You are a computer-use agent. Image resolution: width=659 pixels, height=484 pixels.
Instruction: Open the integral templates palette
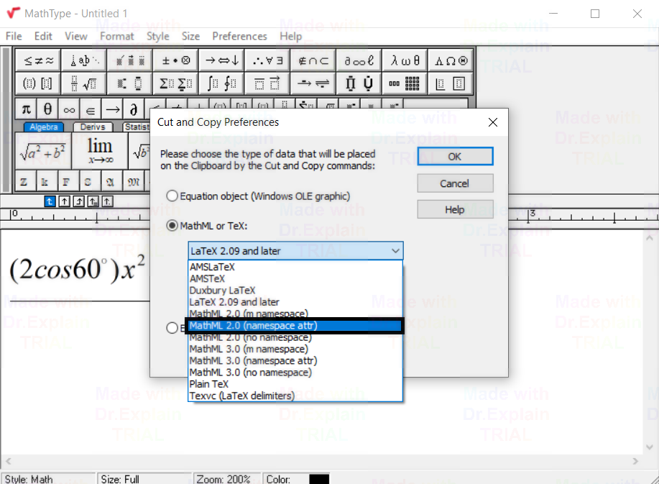(x=221, y=83)
